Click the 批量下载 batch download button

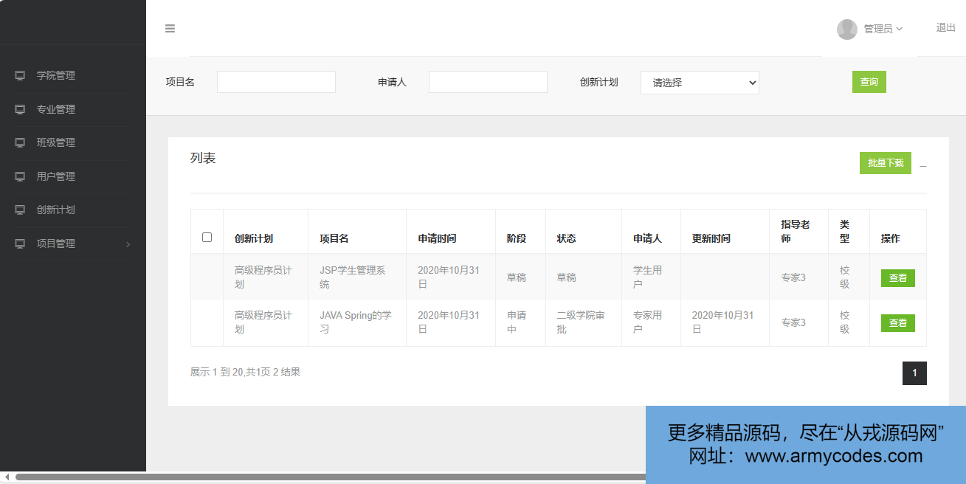click(x=886, y=163)
